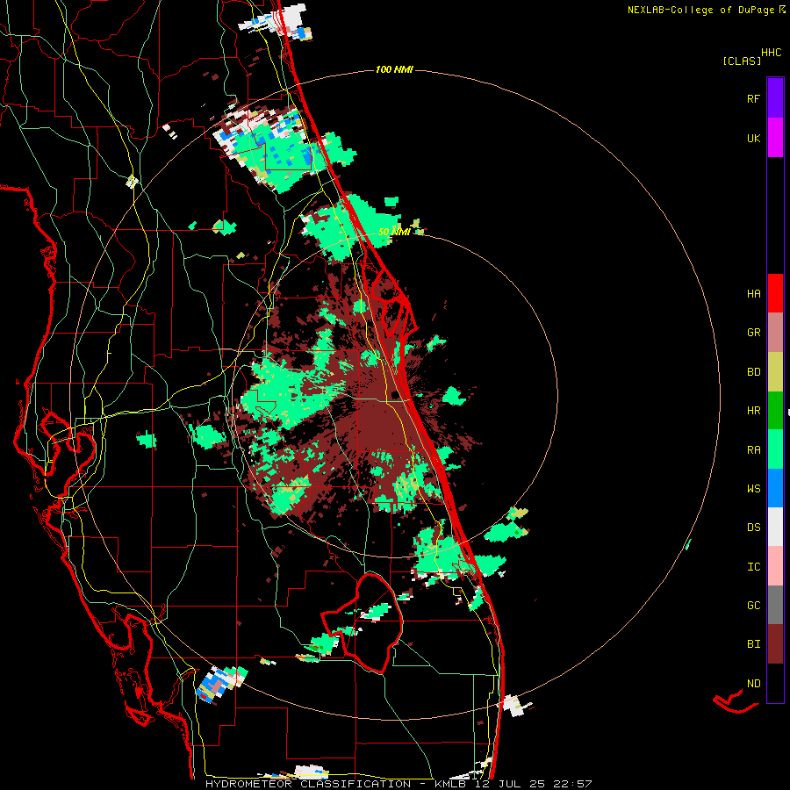Click the NEXLAB-College of DuPage credit text

pyautogui.click(x=700, y=10)
